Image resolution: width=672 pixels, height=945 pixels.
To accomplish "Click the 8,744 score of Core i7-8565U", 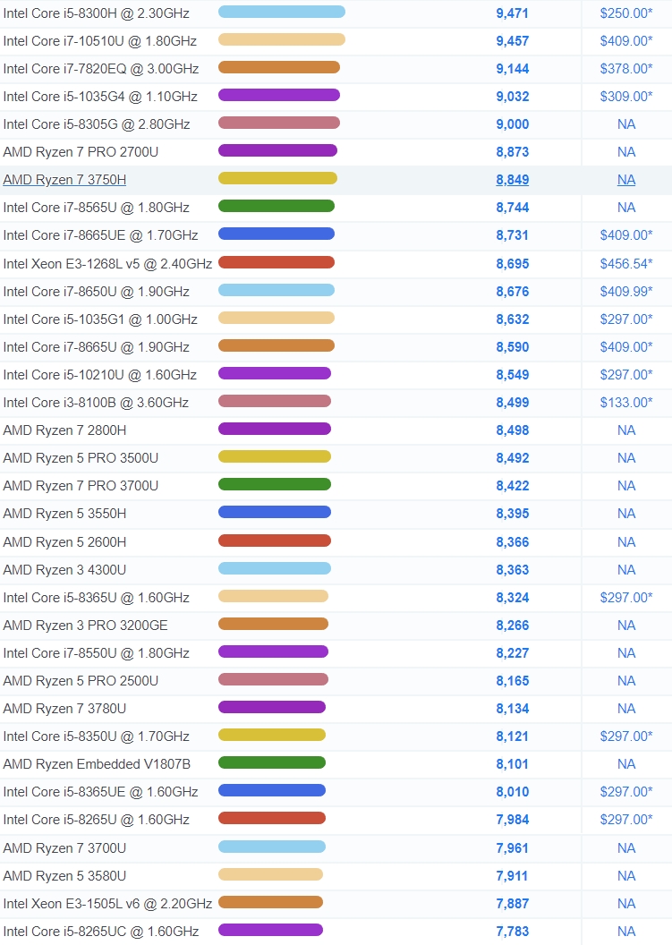I will tap(513, 208).
